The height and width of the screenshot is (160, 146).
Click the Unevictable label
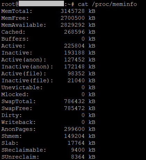(22, 87)
